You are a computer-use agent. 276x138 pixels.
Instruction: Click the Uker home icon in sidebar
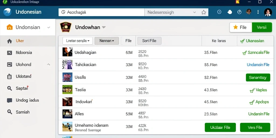pos(9,41)
